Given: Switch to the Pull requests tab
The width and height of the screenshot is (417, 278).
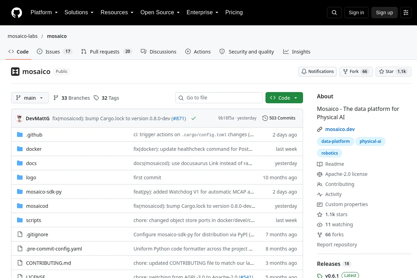Looking at the screenshot, I should [x=107, y=51].
